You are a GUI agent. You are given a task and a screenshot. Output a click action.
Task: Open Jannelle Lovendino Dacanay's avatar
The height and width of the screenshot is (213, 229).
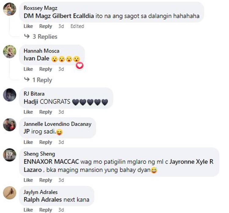(x=10, y=125)
